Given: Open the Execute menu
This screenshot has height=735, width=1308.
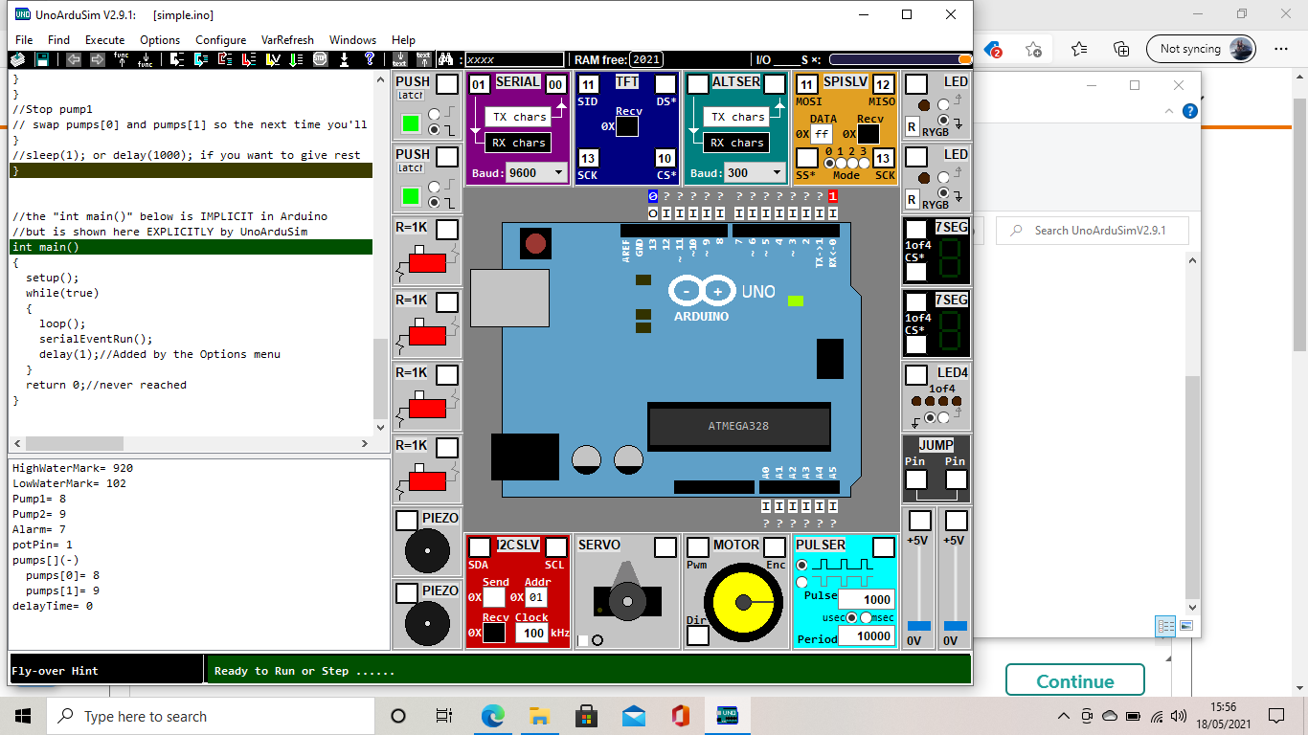Looking at the screenshot, I should [x=105, y=40].
